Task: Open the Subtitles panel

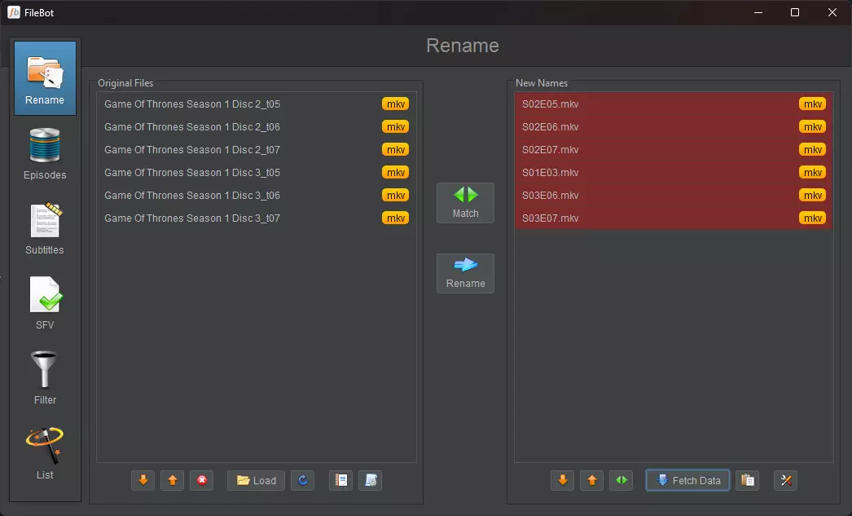Action: (x=45, y=228)
